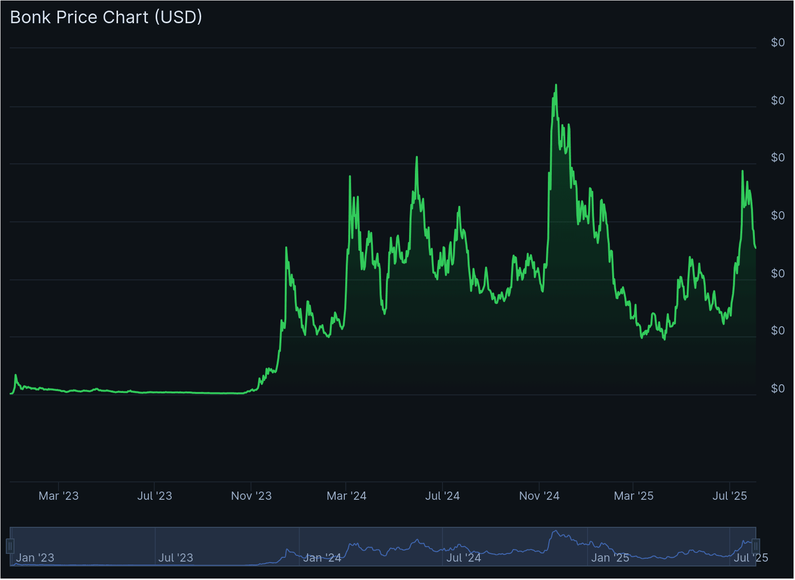The image size is (795, 580).
Task: Click Jan '25 label in navigator
Action: coord(610,558)
